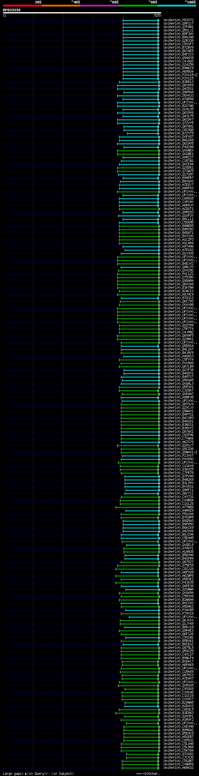The width and height of the screenshot is (199, 776).
Task: Click the orange ~40% identity legend segment
Action: (x=61, y=6)
